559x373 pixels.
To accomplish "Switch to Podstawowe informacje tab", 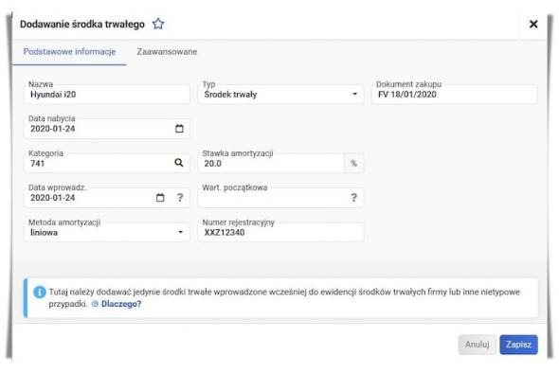I will click(x=69, y=52).
